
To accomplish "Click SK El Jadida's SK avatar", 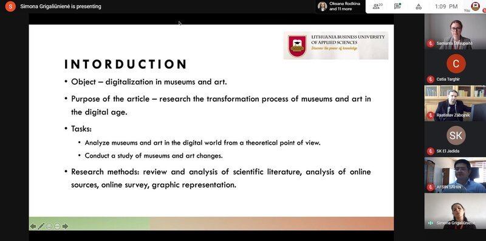I will [456, 135].
